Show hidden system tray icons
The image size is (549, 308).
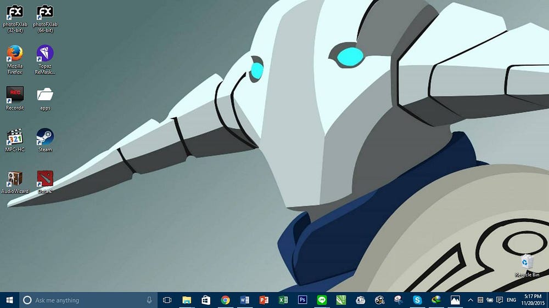click(x=470, y=300)
